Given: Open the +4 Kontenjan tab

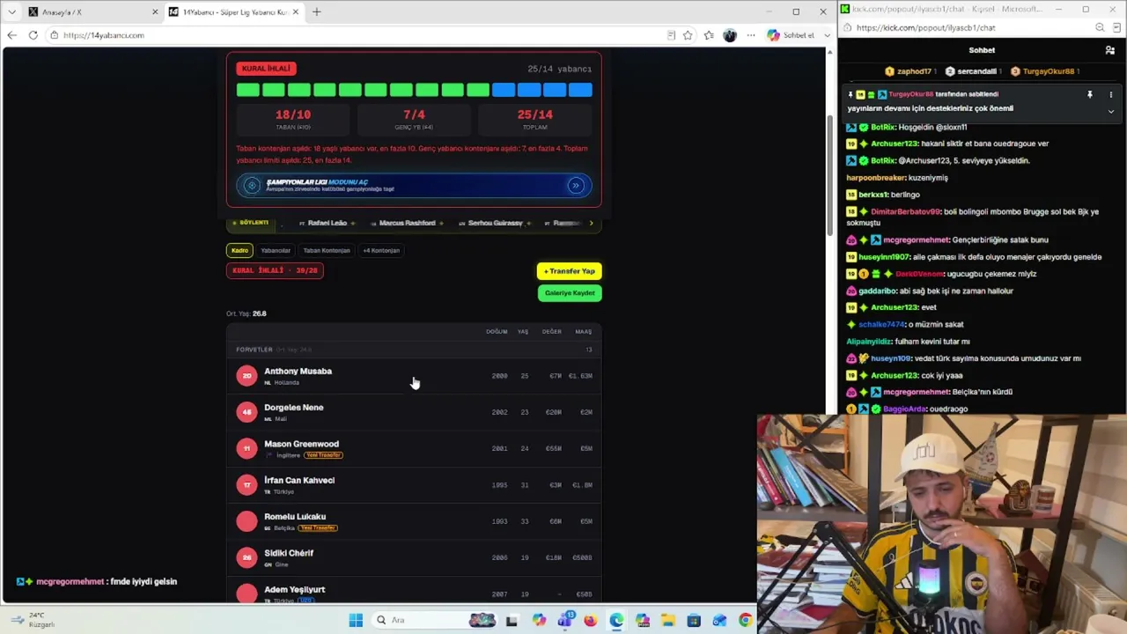Looking at the screenshot, I should point(381,250).
